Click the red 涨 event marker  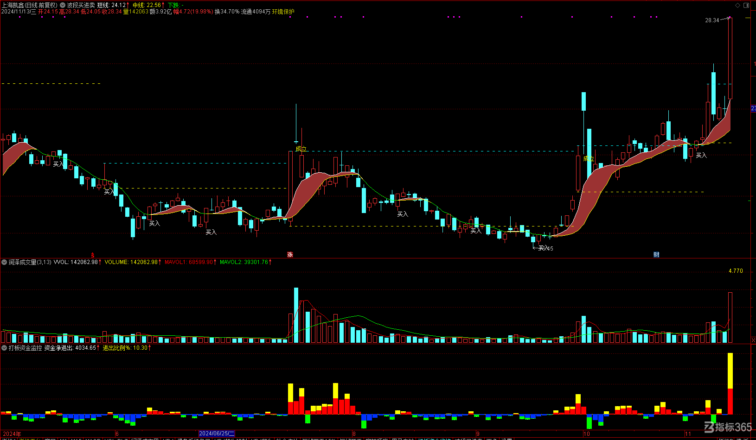(x=290, y=255)
